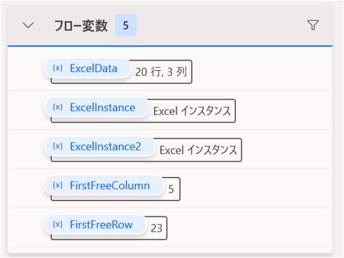Select the ExcelInstance2 variable name
Image resolution: width=344 pixels, height=258 pixels.
point(106,146)
